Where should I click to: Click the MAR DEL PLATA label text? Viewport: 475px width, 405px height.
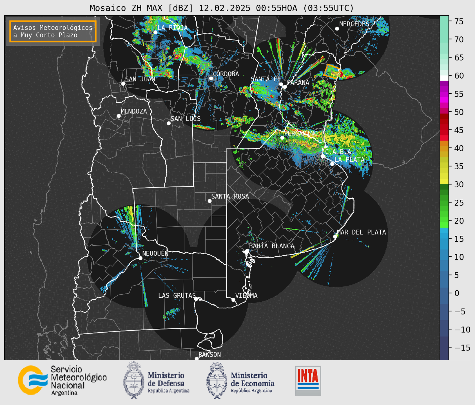361,232
